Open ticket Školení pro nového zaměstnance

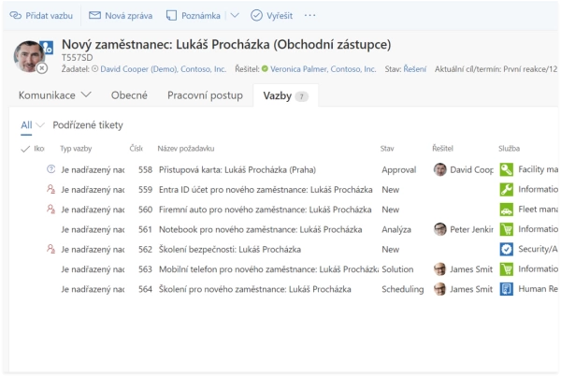click(x=255, y=289)
